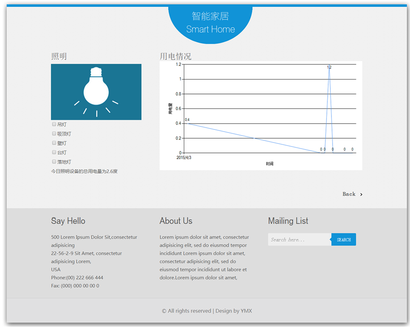410x327 pixels.
Task: Click the About Us heading
Action: tap(176, 221)
